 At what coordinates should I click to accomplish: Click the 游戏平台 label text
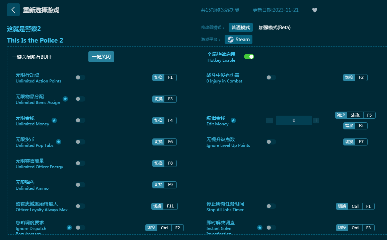(211, 40)
